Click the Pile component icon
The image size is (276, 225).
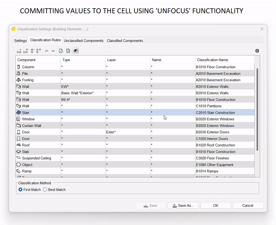pos(19,73)
